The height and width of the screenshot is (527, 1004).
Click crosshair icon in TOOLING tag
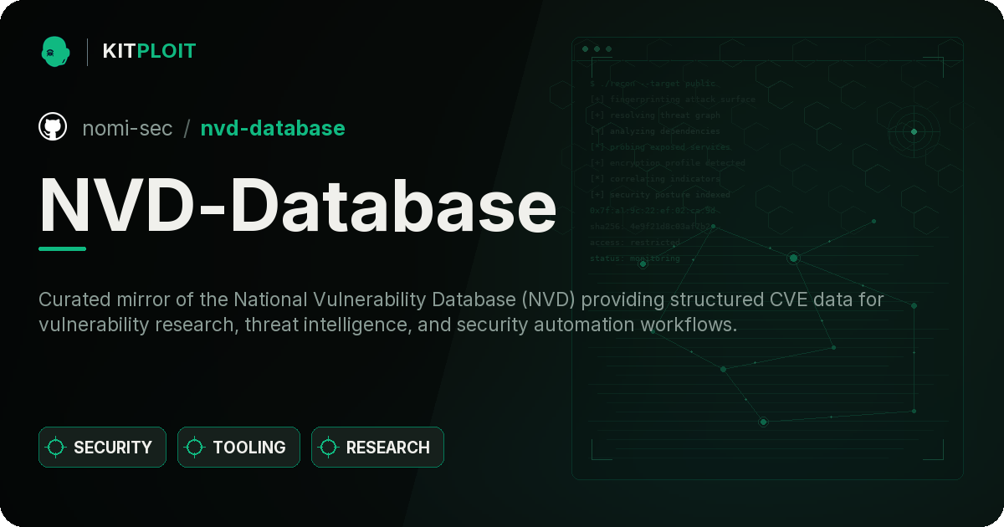(195, 448)
